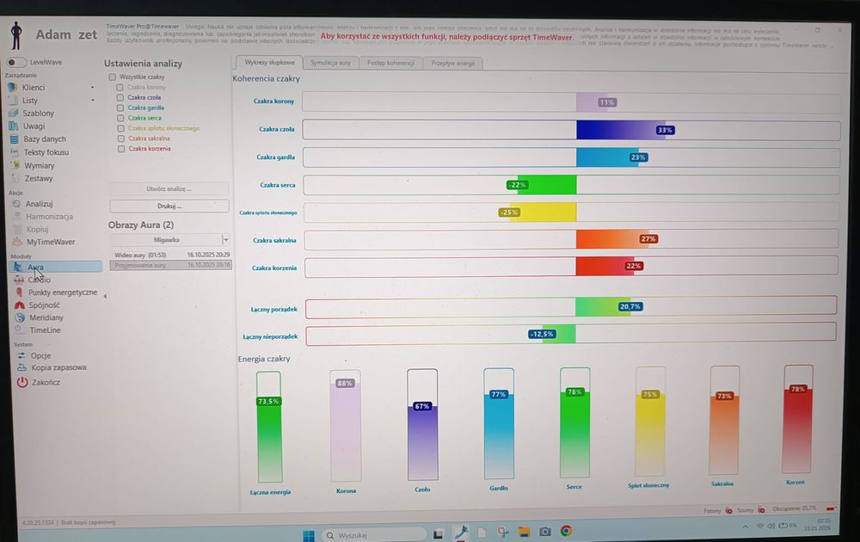This screenshot has width=860, height=542.
Task: Open the Klienci sidebar icon
Action: 13,87
